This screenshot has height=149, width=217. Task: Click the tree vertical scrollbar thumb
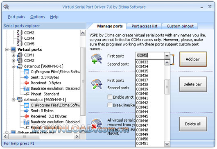pyautogui.click(x=83, y=81)
